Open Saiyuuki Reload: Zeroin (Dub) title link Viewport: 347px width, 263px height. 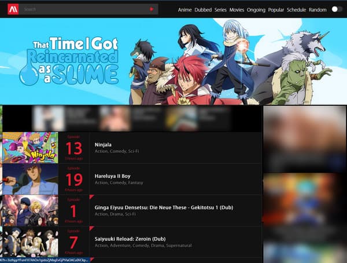pos(130,239)
